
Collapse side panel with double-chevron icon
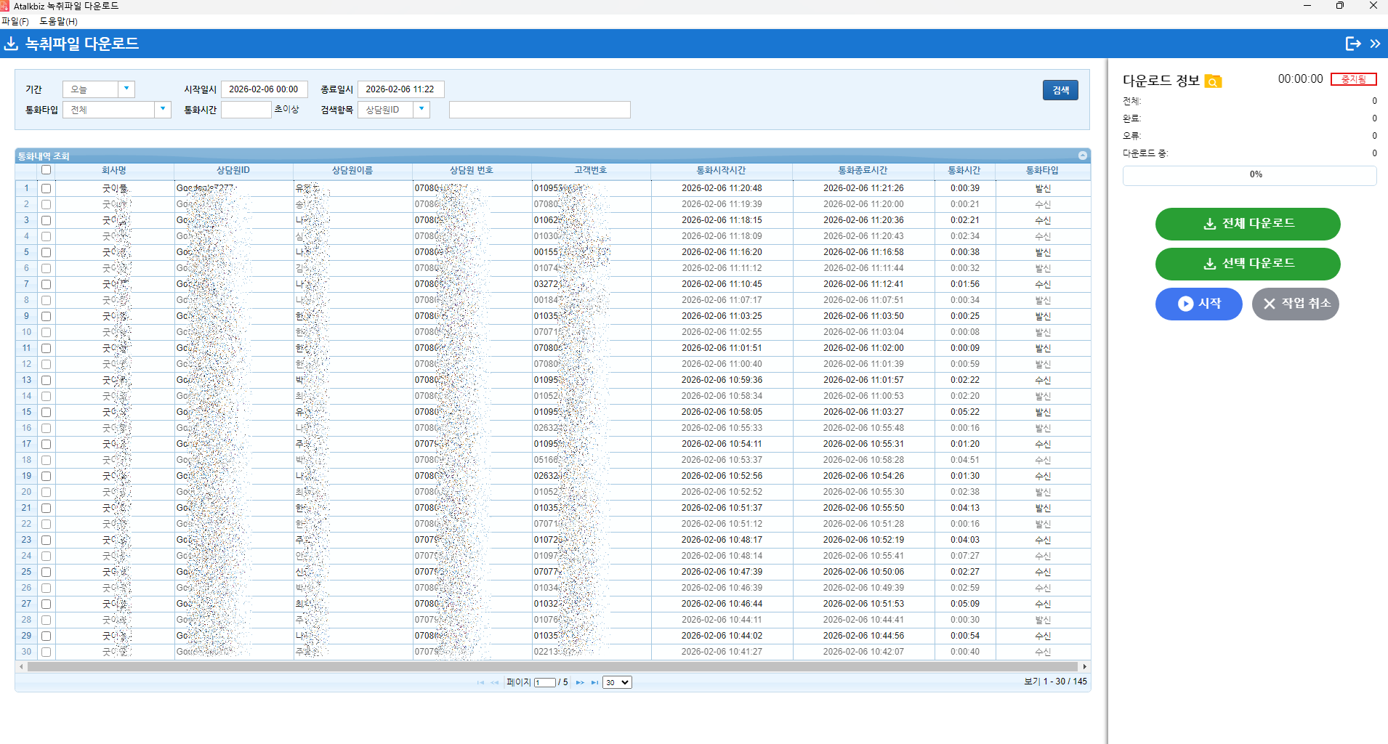(x=1375, y=44)
